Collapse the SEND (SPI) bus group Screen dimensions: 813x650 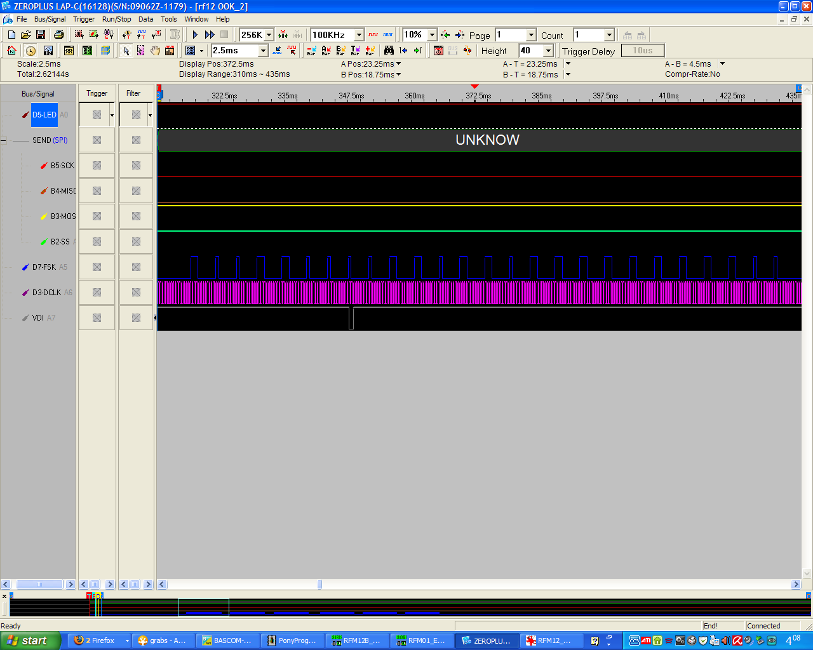point(4,140)
